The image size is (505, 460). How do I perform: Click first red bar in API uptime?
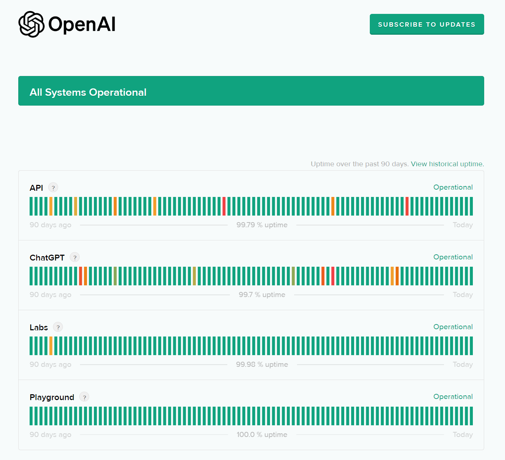click(x=224, y=206)
